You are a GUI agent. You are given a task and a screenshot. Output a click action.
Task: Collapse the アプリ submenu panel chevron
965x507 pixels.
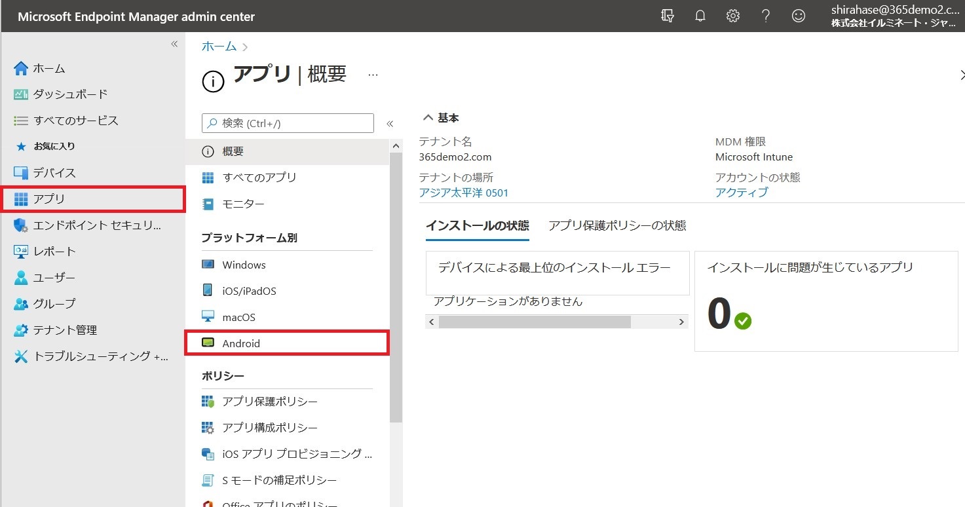pos(390,123)
